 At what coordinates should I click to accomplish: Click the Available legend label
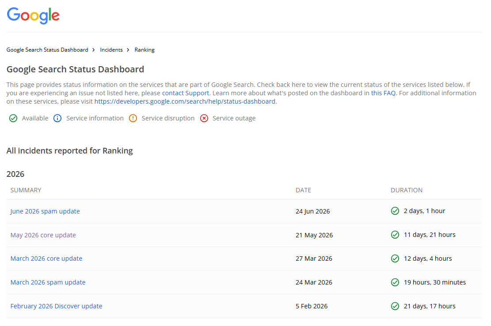point(35,118)
